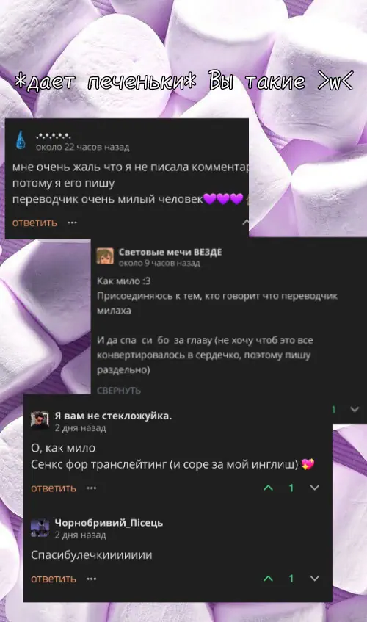Screen dimensions: 367x622
Task: Open ellipsis menu for стекложуйка comment
Action: (92, 488)
